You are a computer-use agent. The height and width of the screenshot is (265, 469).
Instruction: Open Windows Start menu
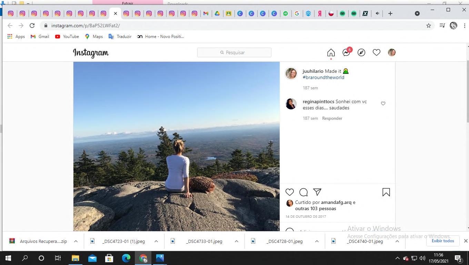click(8, 258)
